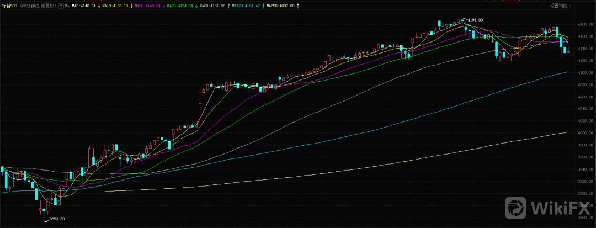Image resolution: width=596 pixels, height=228 pixels.
Task: Click the gray up arrow after MA60 value
Action: click(x=228, y=6)
